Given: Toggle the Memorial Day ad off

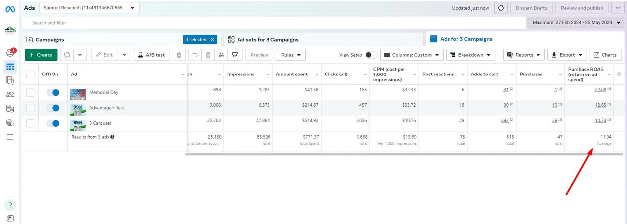Looking at the screenshot, I should pyautogui.click(x=53, y=92).
